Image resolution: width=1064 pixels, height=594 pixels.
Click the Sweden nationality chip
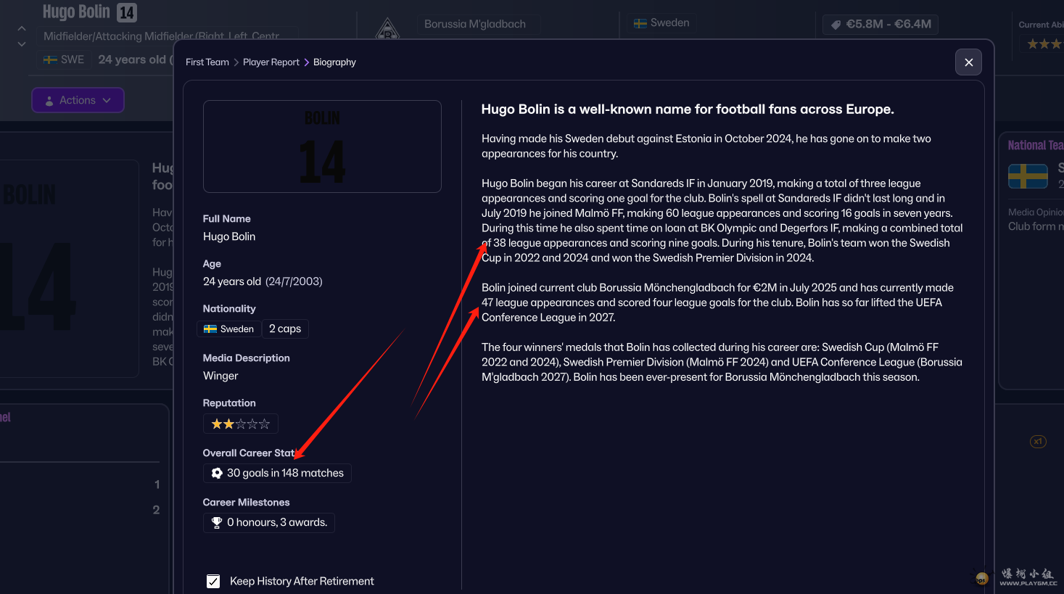click(228, 329)
